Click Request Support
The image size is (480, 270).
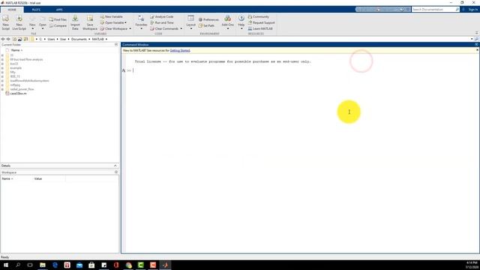coord(262,22)
